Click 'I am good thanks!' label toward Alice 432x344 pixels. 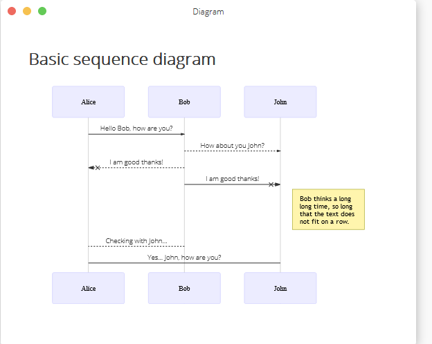click(136, 162)
